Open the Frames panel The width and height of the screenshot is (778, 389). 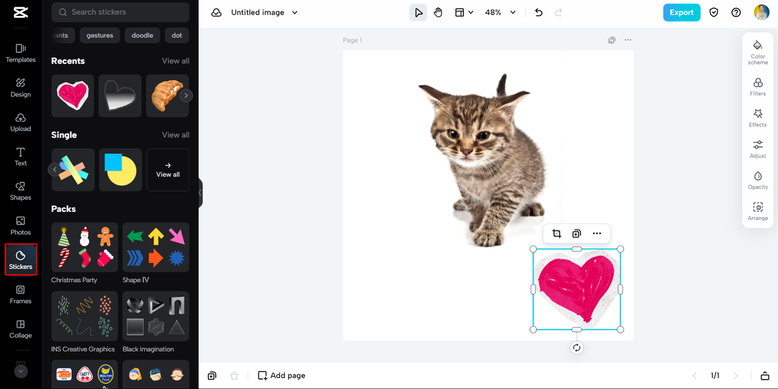(21, 294)
